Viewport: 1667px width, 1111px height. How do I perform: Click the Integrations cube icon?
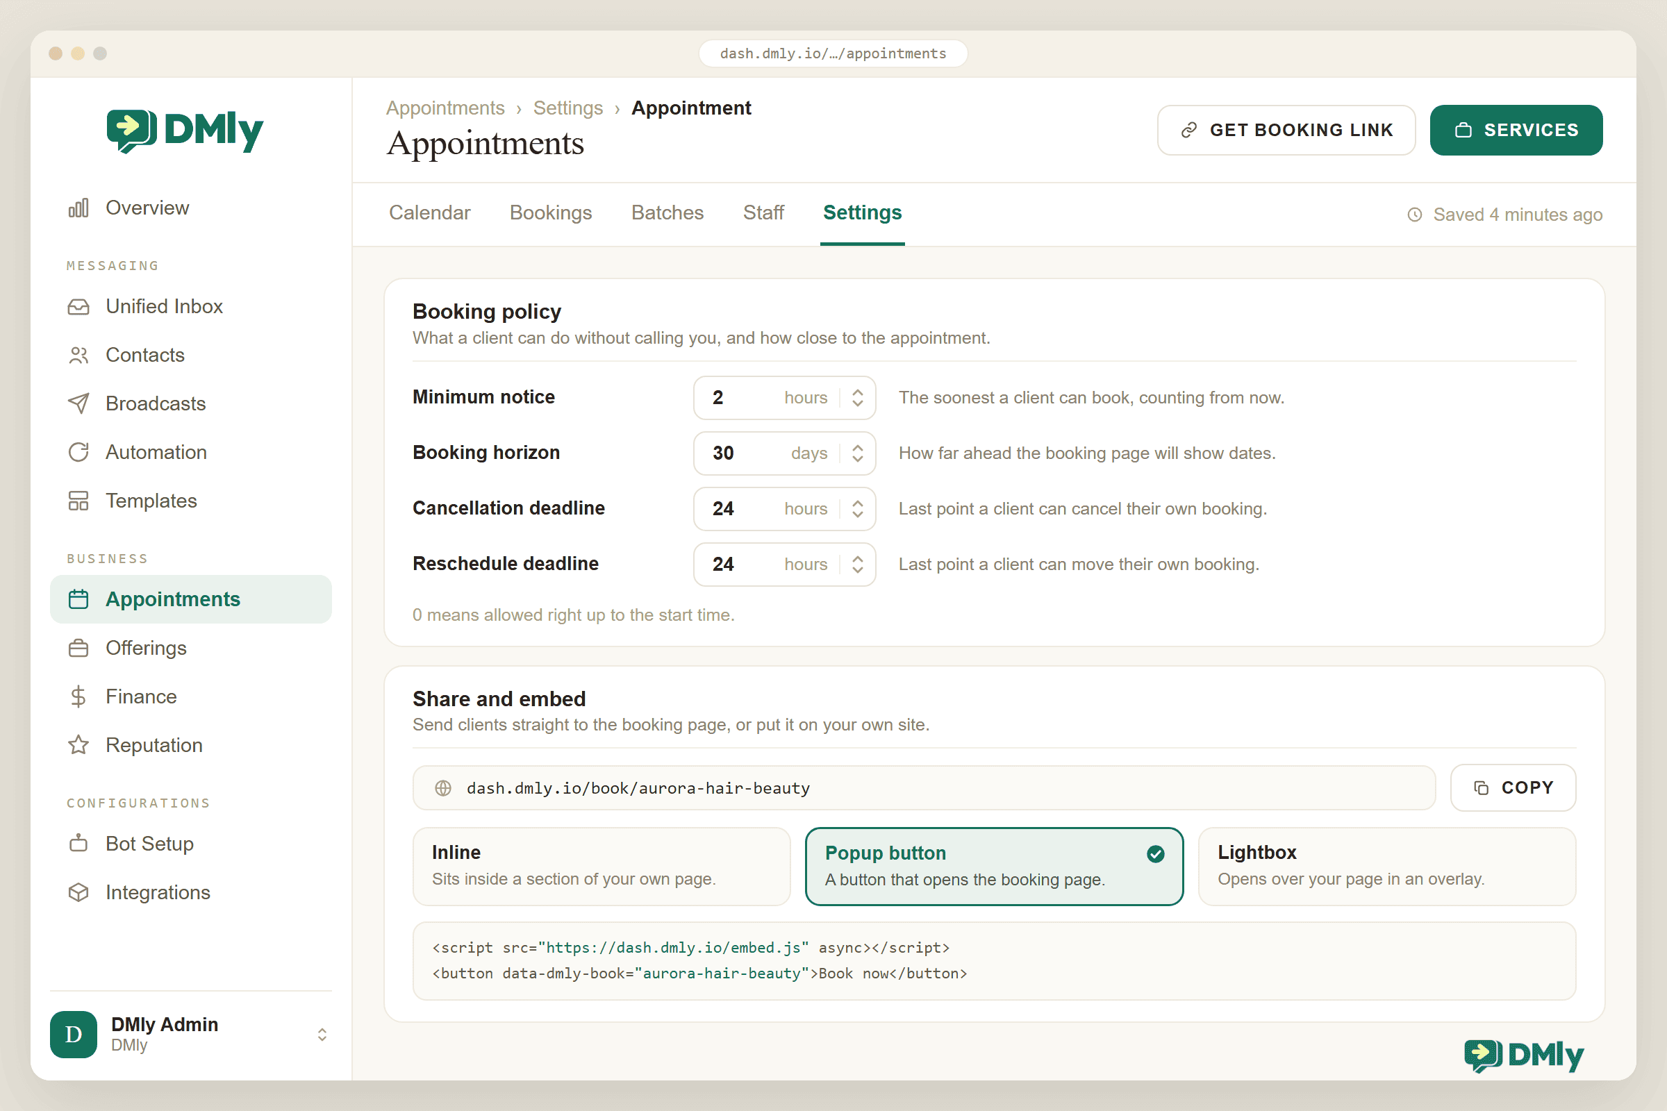78,892
